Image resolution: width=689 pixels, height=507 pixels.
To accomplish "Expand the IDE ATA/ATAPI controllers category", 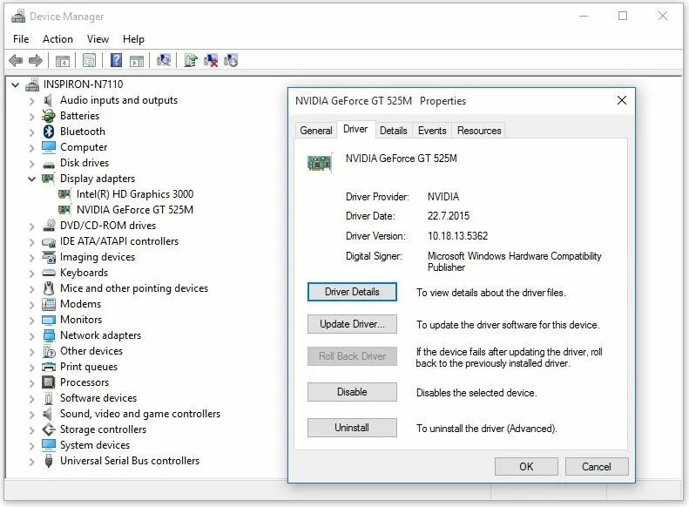I will coord(31,241).
